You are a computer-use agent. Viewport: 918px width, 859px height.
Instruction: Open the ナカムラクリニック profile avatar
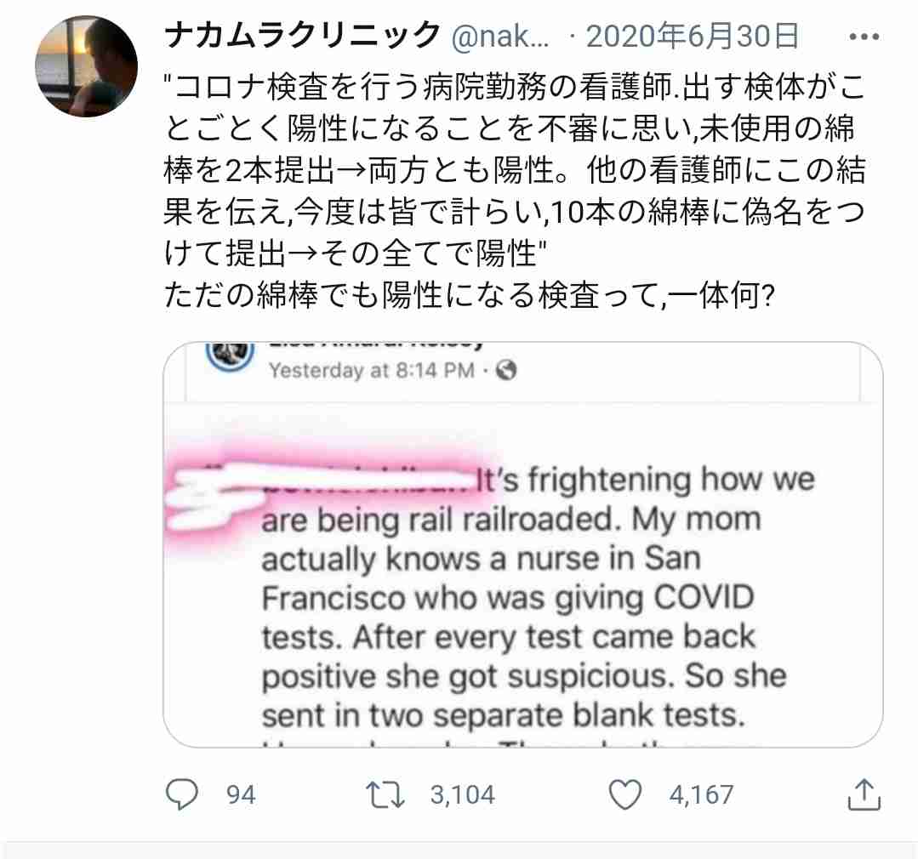(87, 66)
